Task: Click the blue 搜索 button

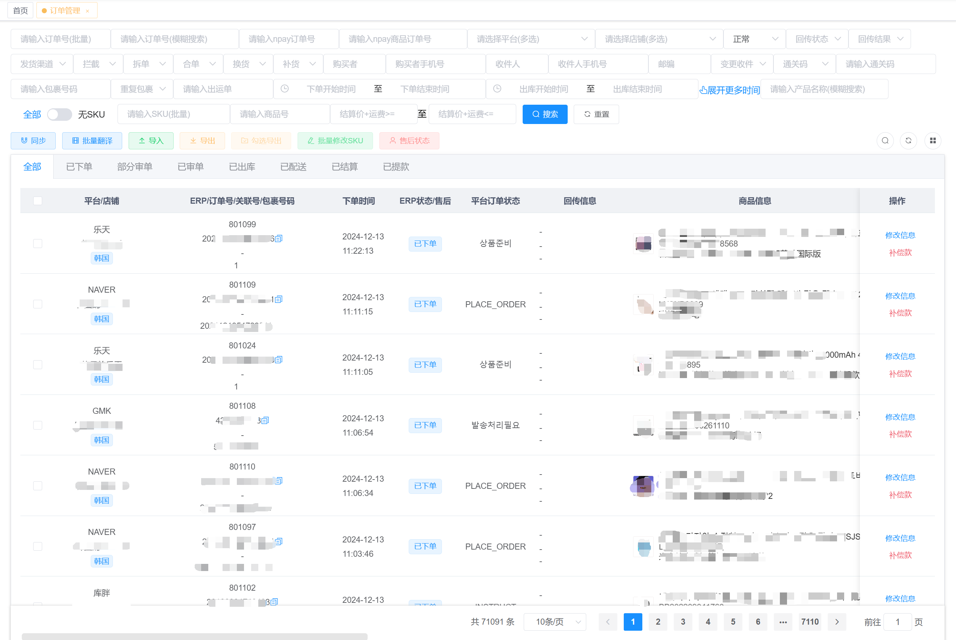Action: click(x=545, y=114)
